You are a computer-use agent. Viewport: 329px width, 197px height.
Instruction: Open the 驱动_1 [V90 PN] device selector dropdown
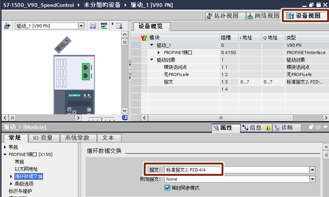[81, 26]
